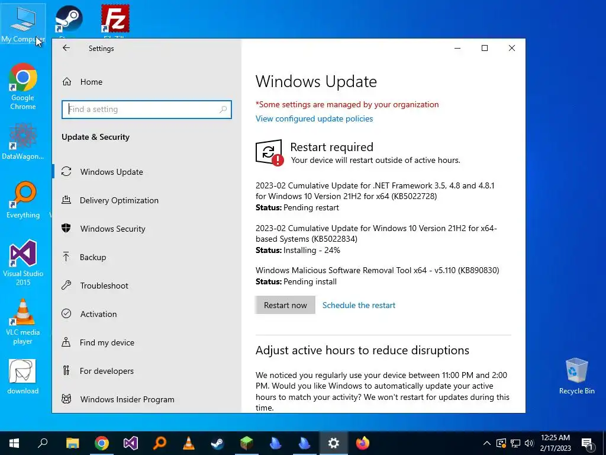Click the Windows Update sync icon in sidebar

coord(66,171)
